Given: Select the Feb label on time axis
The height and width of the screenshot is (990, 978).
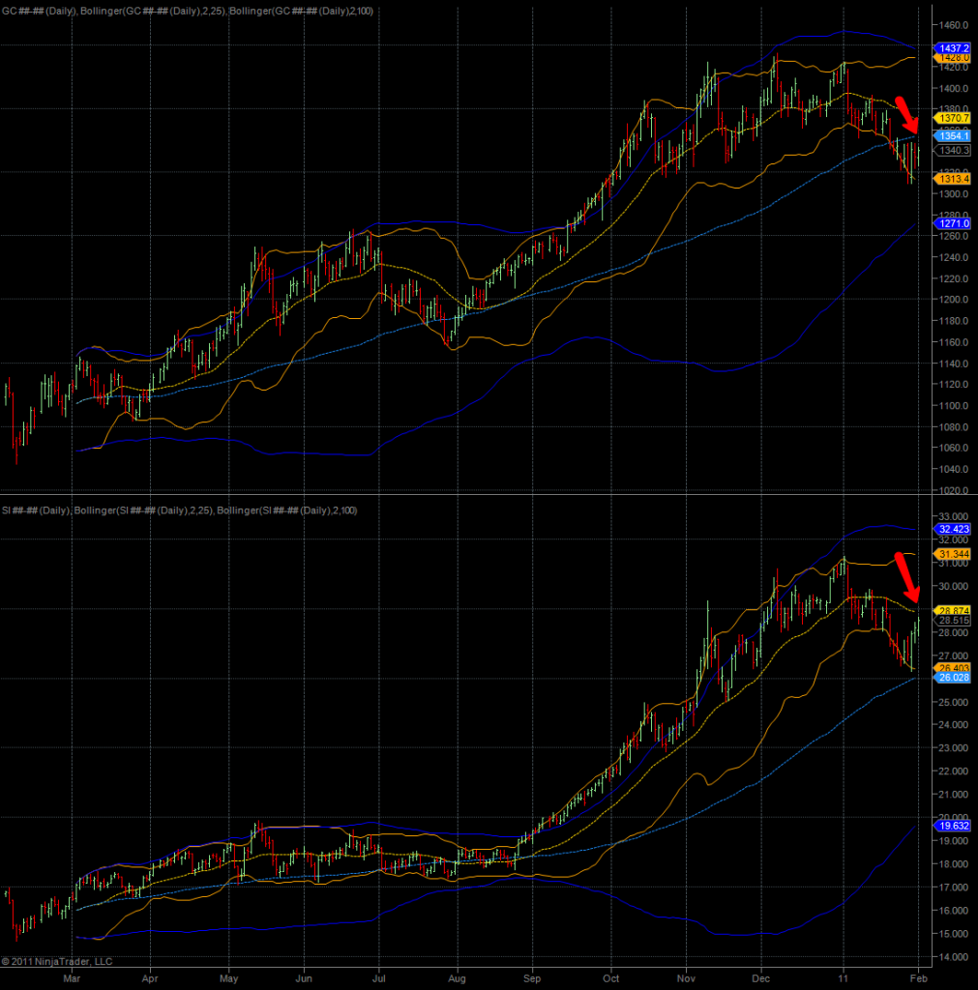Looking at the screenshot, I should point(917,976).
